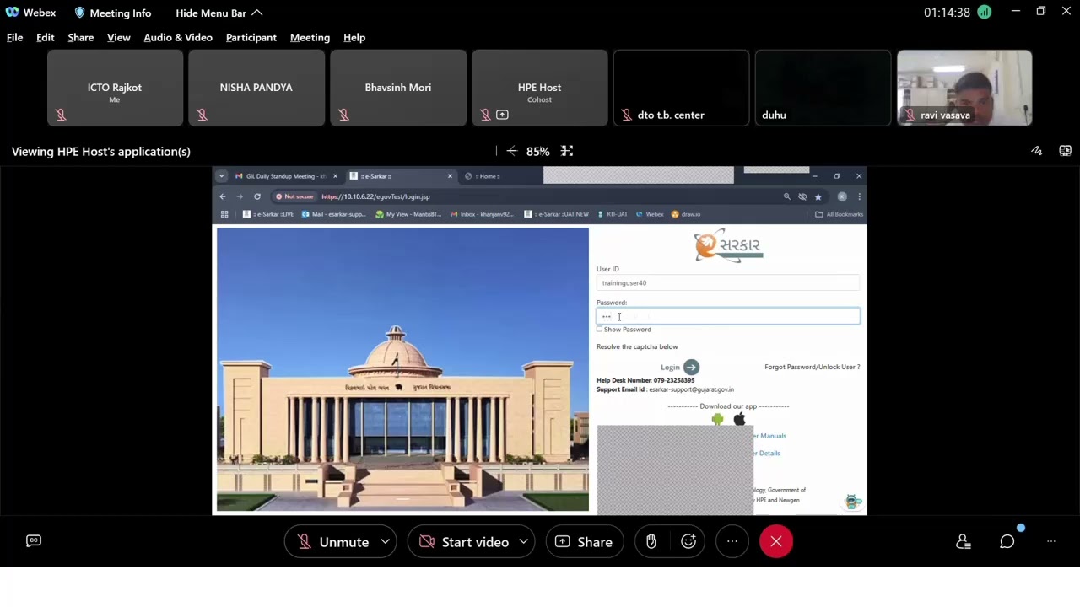1080x607 pixels.
Task: Click the Not secure badge in address bar
Action: click(294, 196)
